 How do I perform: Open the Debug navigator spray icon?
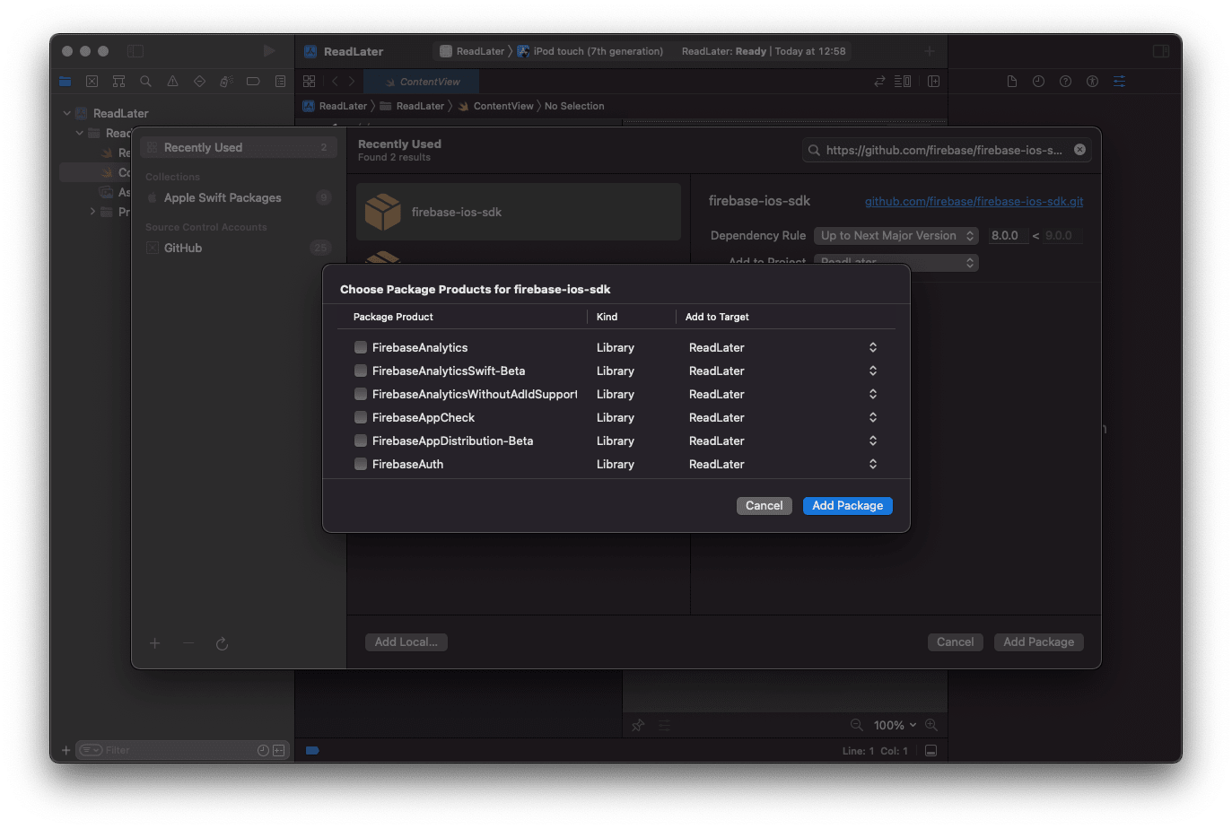(226, 81)
